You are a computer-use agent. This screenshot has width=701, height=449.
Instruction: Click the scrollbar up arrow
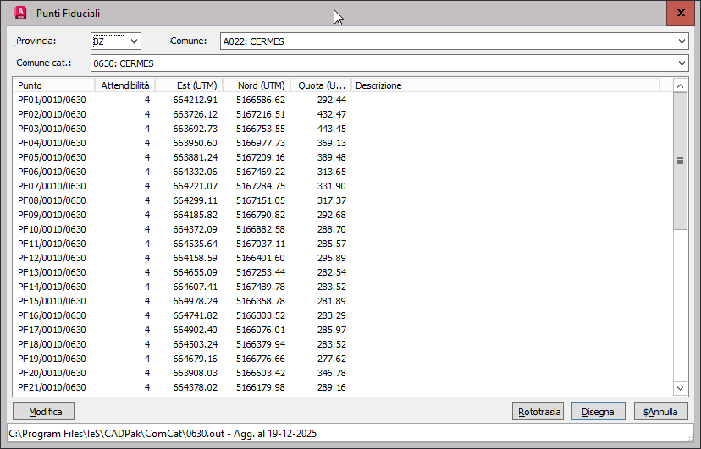point(680,85)
